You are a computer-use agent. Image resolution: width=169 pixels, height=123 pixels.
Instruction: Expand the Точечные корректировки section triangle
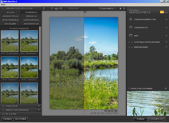tap(129, 42)
